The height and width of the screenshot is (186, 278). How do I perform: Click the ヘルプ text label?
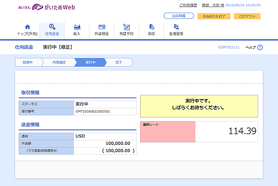click(x=251, y=48)
